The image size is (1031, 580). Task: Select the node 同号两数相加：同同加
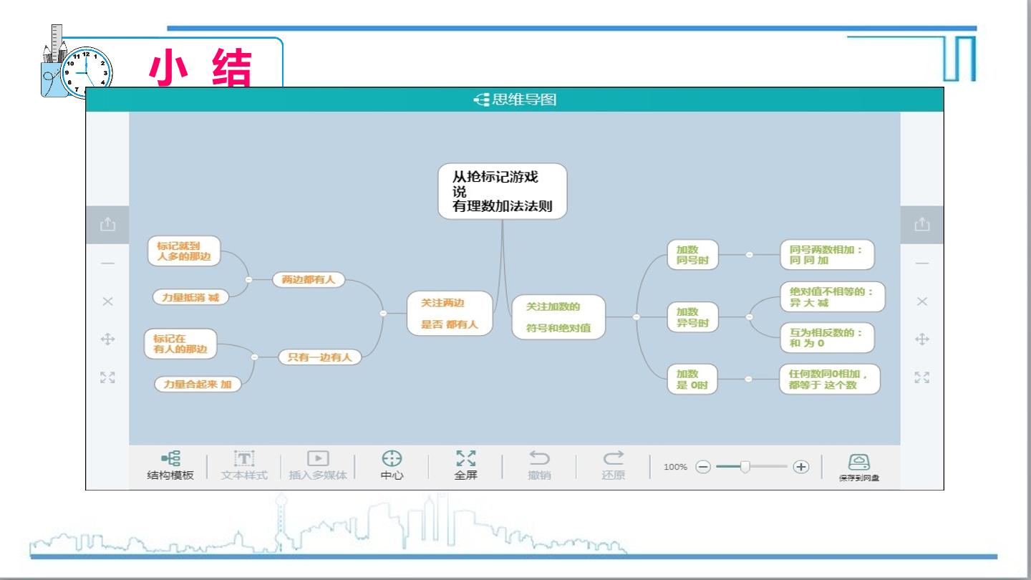[827, 255]
